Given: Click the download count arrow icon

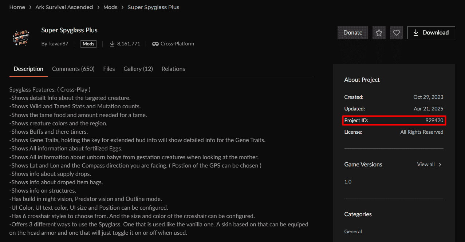Looking at the screenshot, I should pyautogui.click(x=112, y=44).
